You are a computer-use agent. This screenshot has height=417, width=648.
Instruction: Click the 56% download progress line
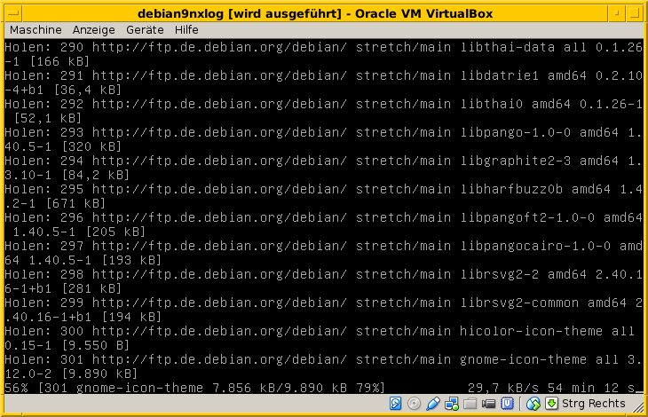point(324,388)
